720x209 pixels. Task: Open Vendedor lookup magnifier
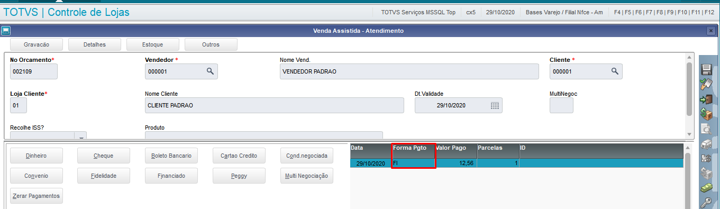click(209, 71)
